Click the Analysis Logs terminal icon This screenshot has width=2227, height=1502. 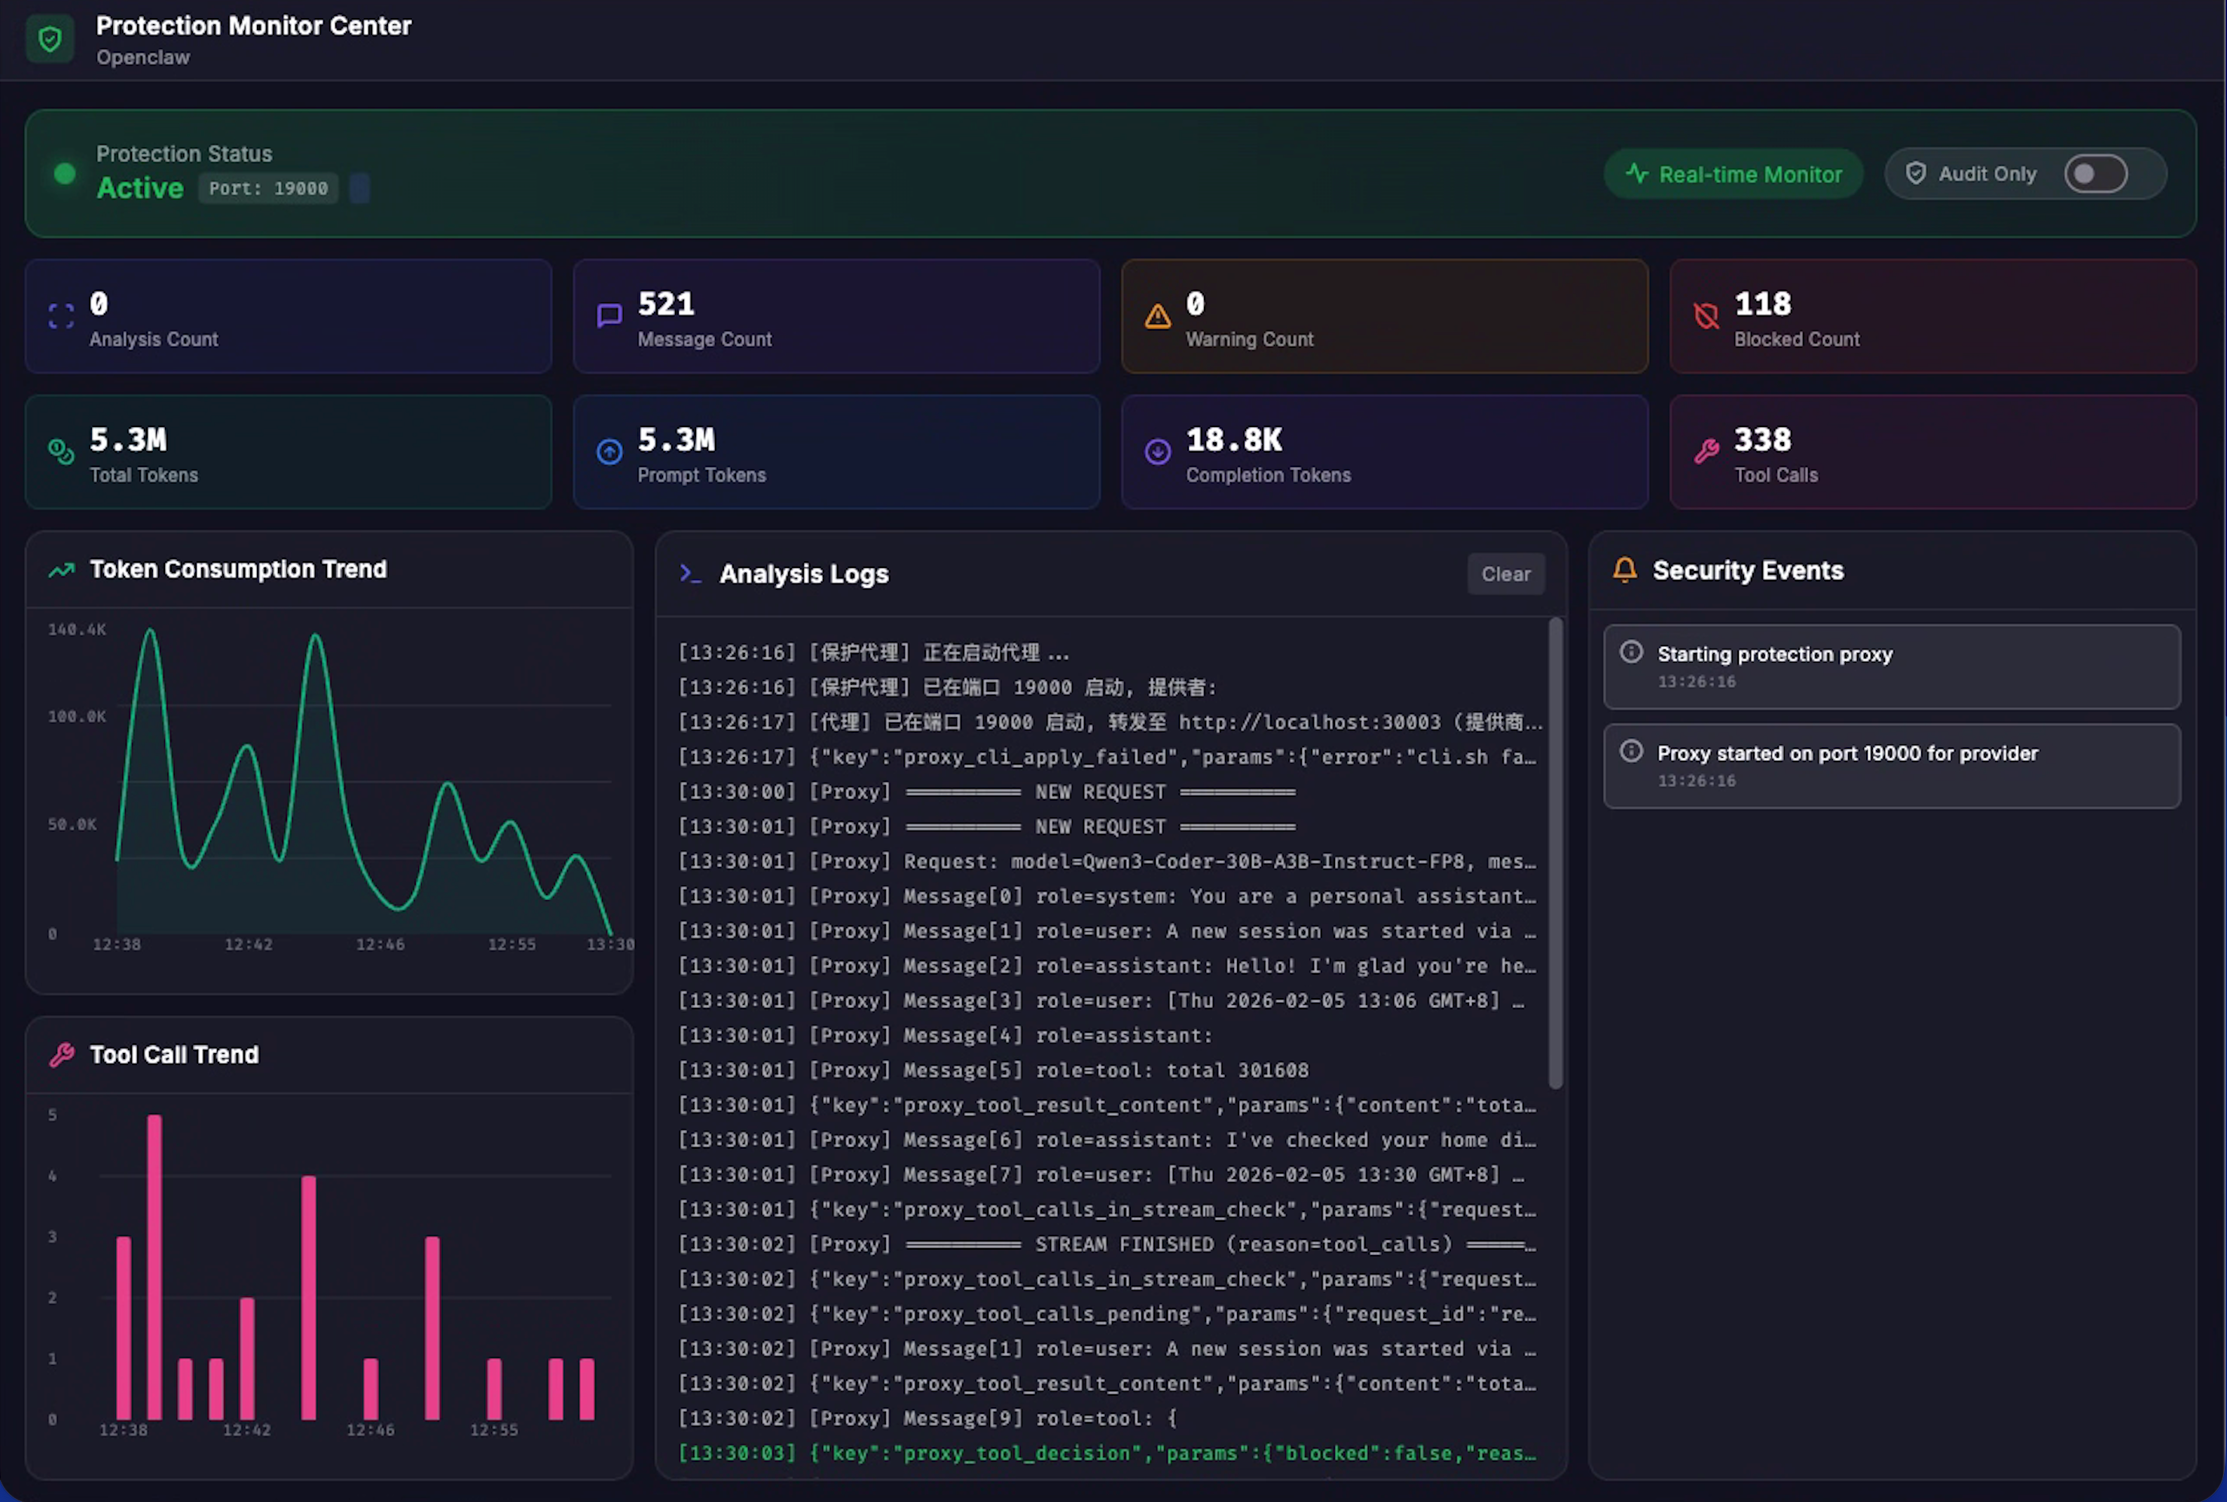pyautogui.click(x=691, y=572)
